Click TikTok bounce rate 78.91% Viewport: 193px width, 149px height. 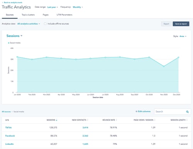[113, 127]
